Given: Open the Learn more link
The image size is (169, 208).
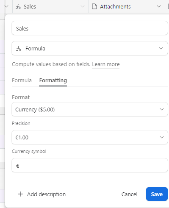Looking at the screenshot, I should [106, 64].
